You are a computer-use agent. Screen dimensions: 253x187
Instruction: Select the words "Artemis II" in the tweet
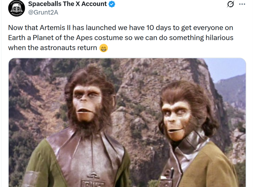click(55, 28)
